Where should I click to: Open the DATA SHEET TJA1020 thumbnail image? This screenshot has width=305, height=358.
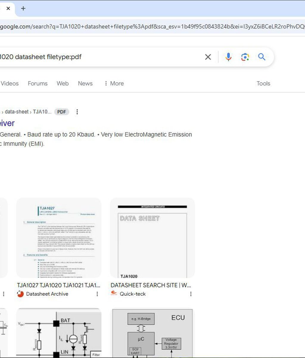(x=152, y=238)
